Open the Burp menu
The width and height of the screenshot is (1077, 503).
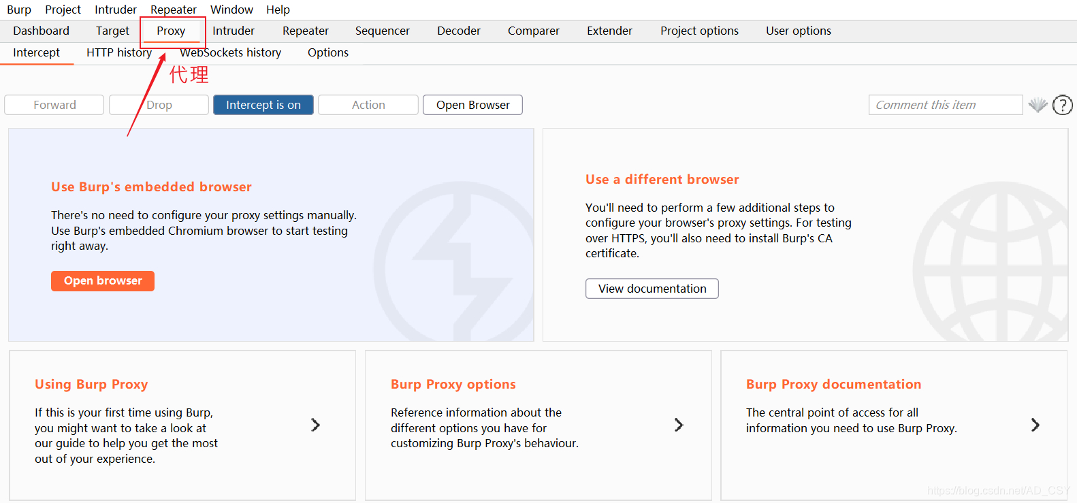(19, 10)
